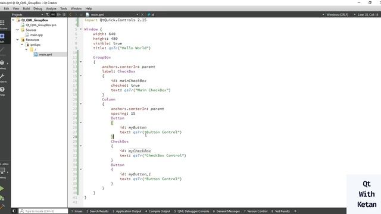Open the Edit menu
This screenshot has width=381, height=214.
pyautogui.click(x=7, y=8)
